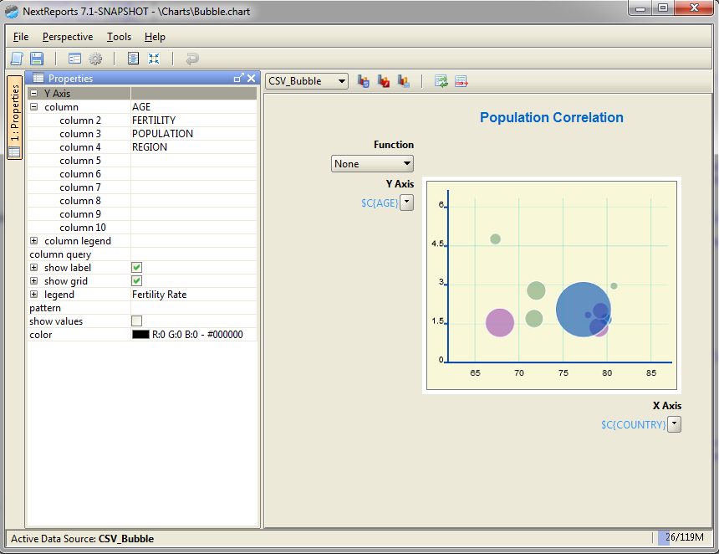Open the Y Axis $C{AGE} selector
This screenshot has width=719, height=554.
click(x=407, y=203)
